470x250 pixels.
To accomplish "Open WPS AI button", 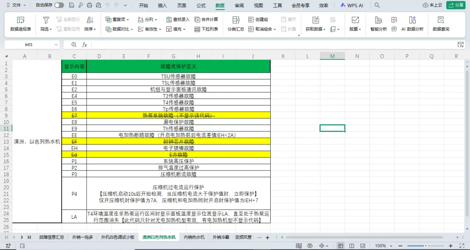I will point(352,5).
